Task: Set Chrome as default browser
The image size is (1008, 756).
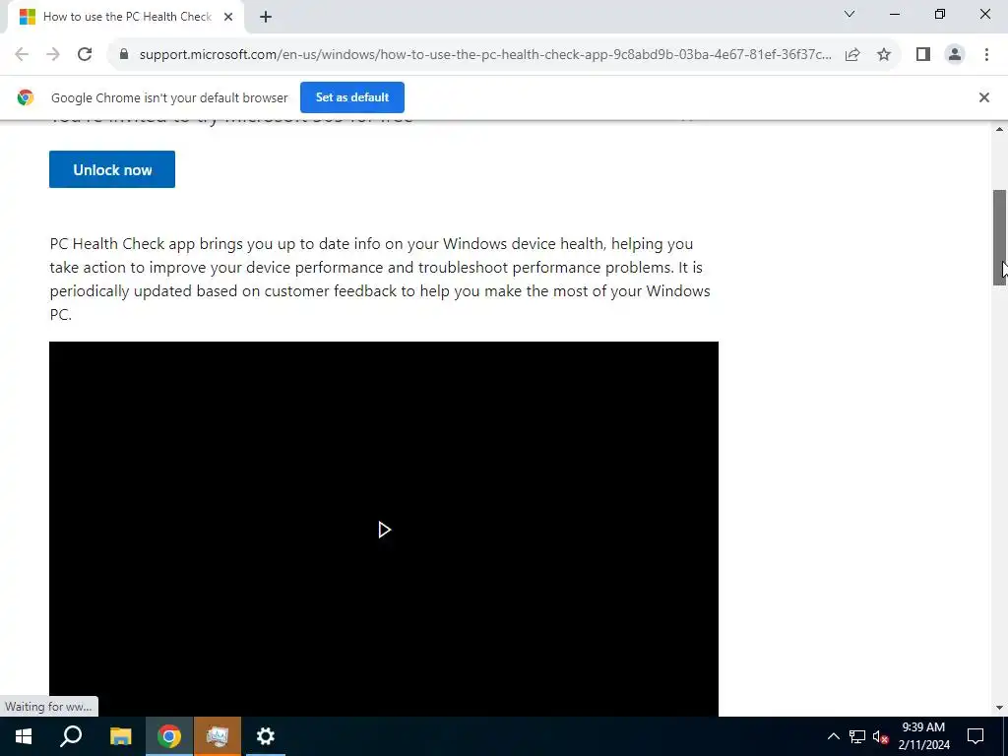Action: tap(352, 97)
